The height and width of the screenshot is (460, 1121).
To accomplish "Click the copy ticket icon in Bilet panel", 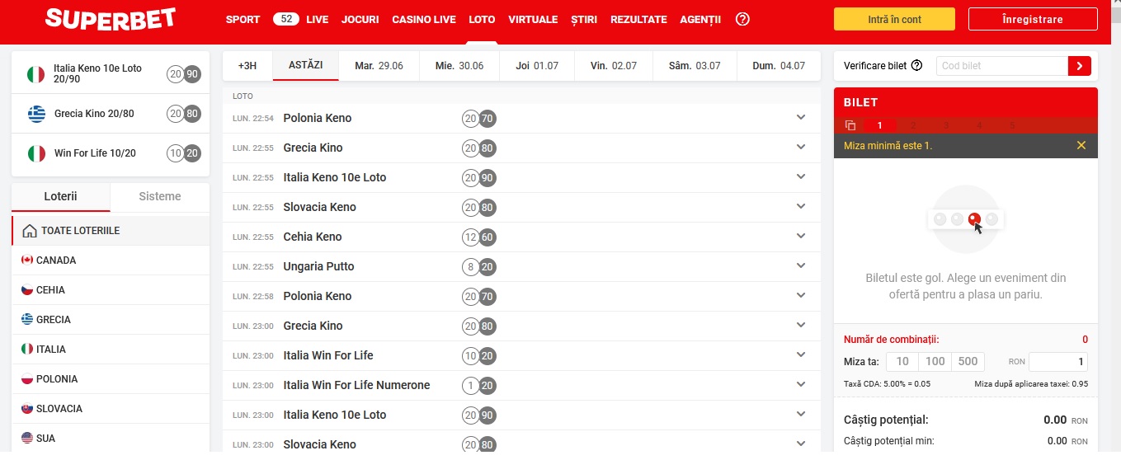I will point(850,125).
